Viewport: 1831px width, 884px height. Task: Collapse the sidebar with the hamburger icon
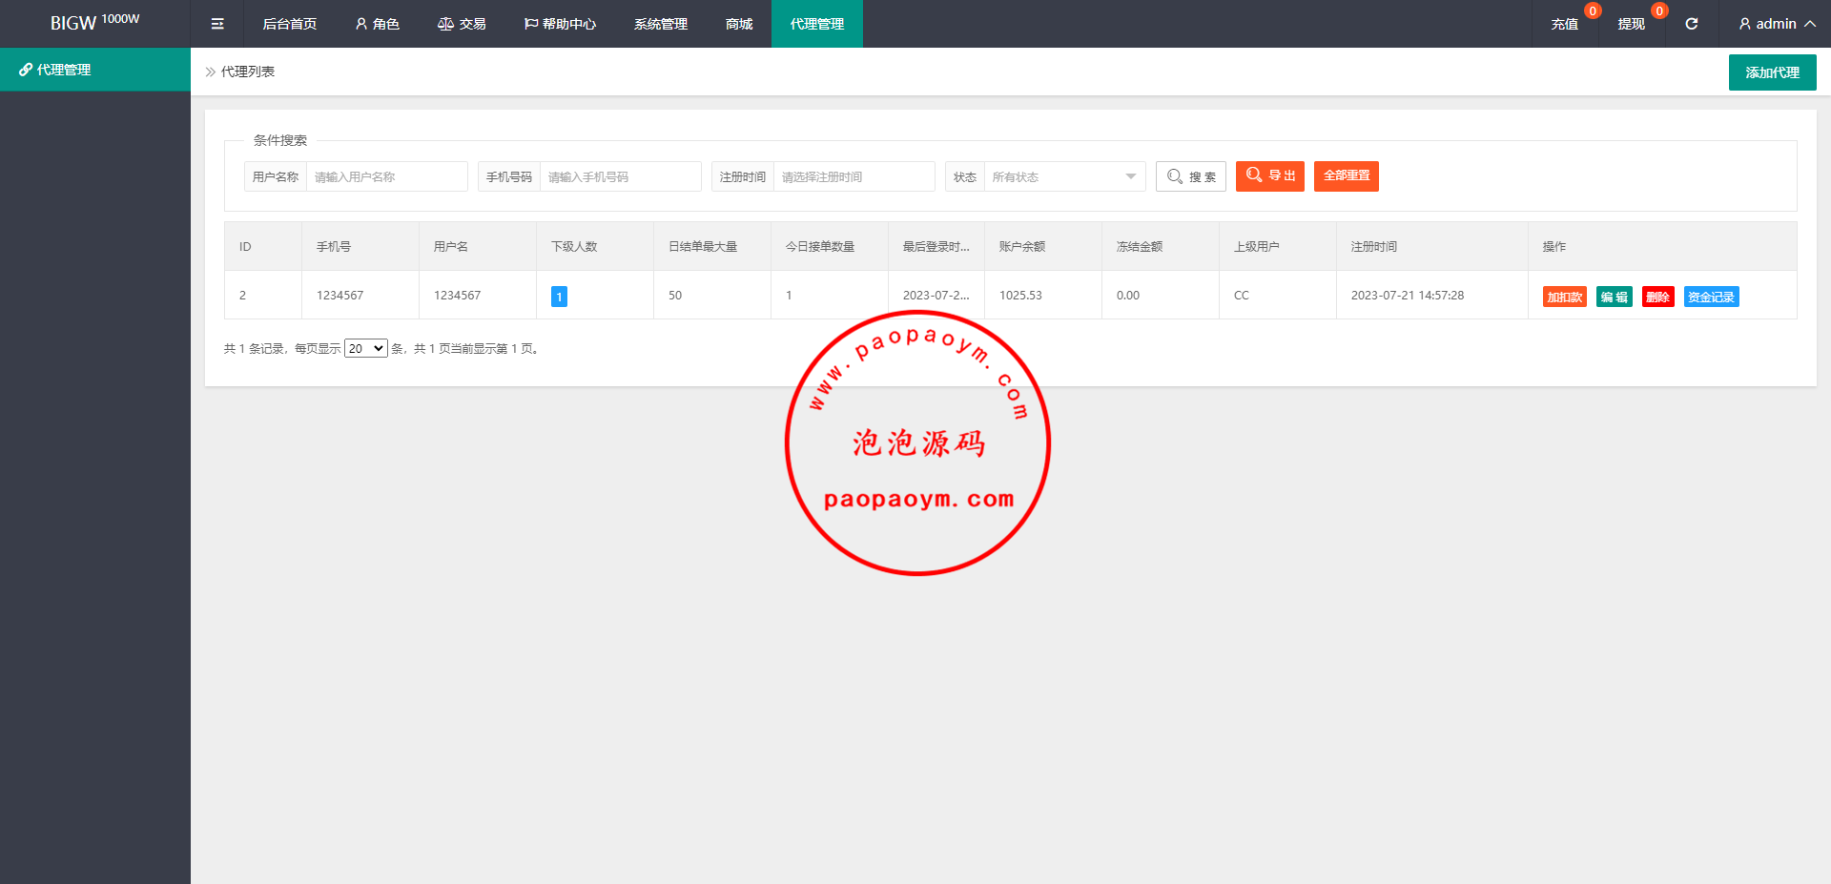(x=217, y=24)
